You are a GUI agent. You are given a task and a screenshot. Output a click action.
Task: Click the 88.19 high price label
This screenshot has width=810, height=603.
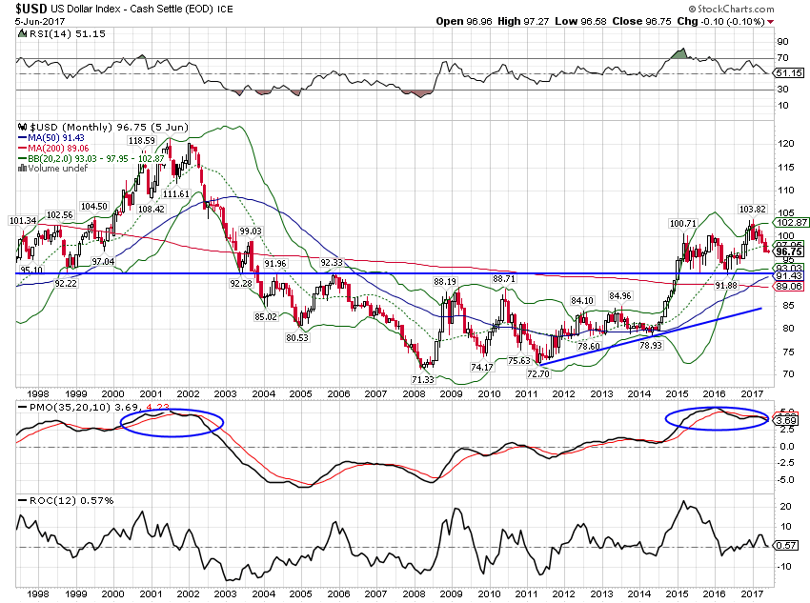point(445,281)
